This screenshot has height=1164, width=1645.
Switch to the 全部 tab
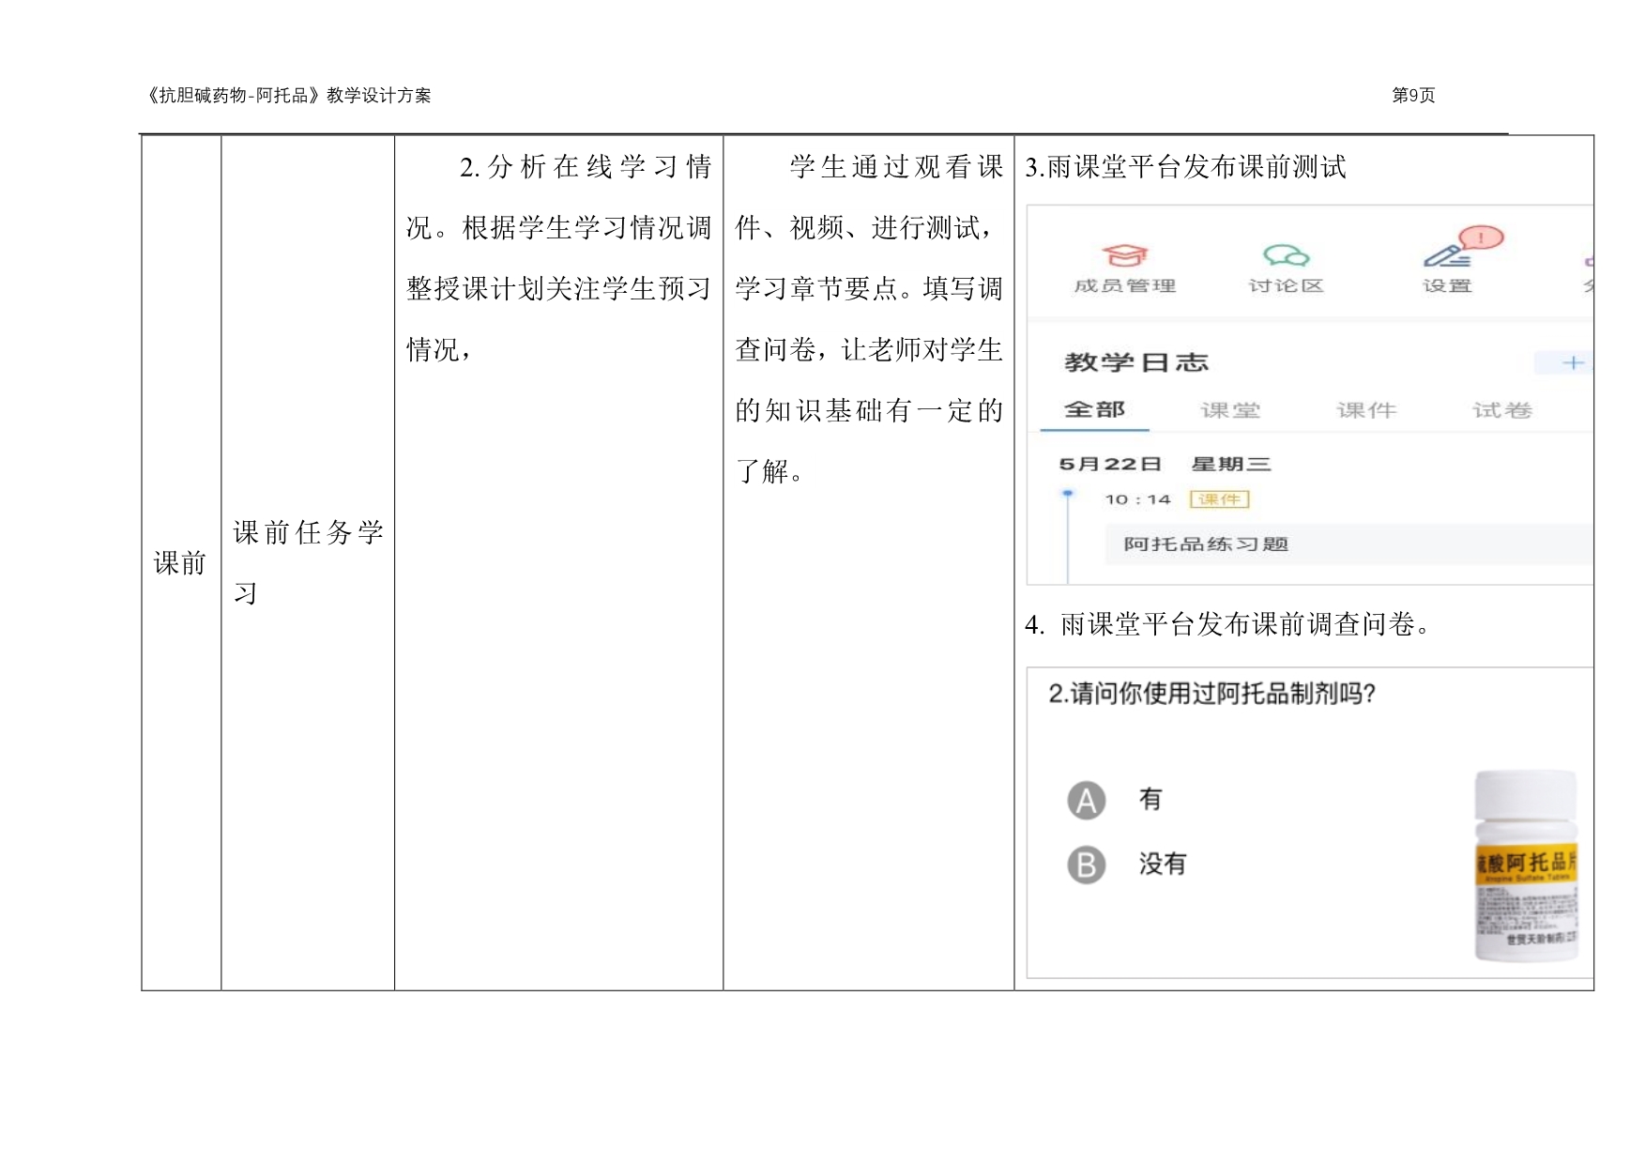1094,410
